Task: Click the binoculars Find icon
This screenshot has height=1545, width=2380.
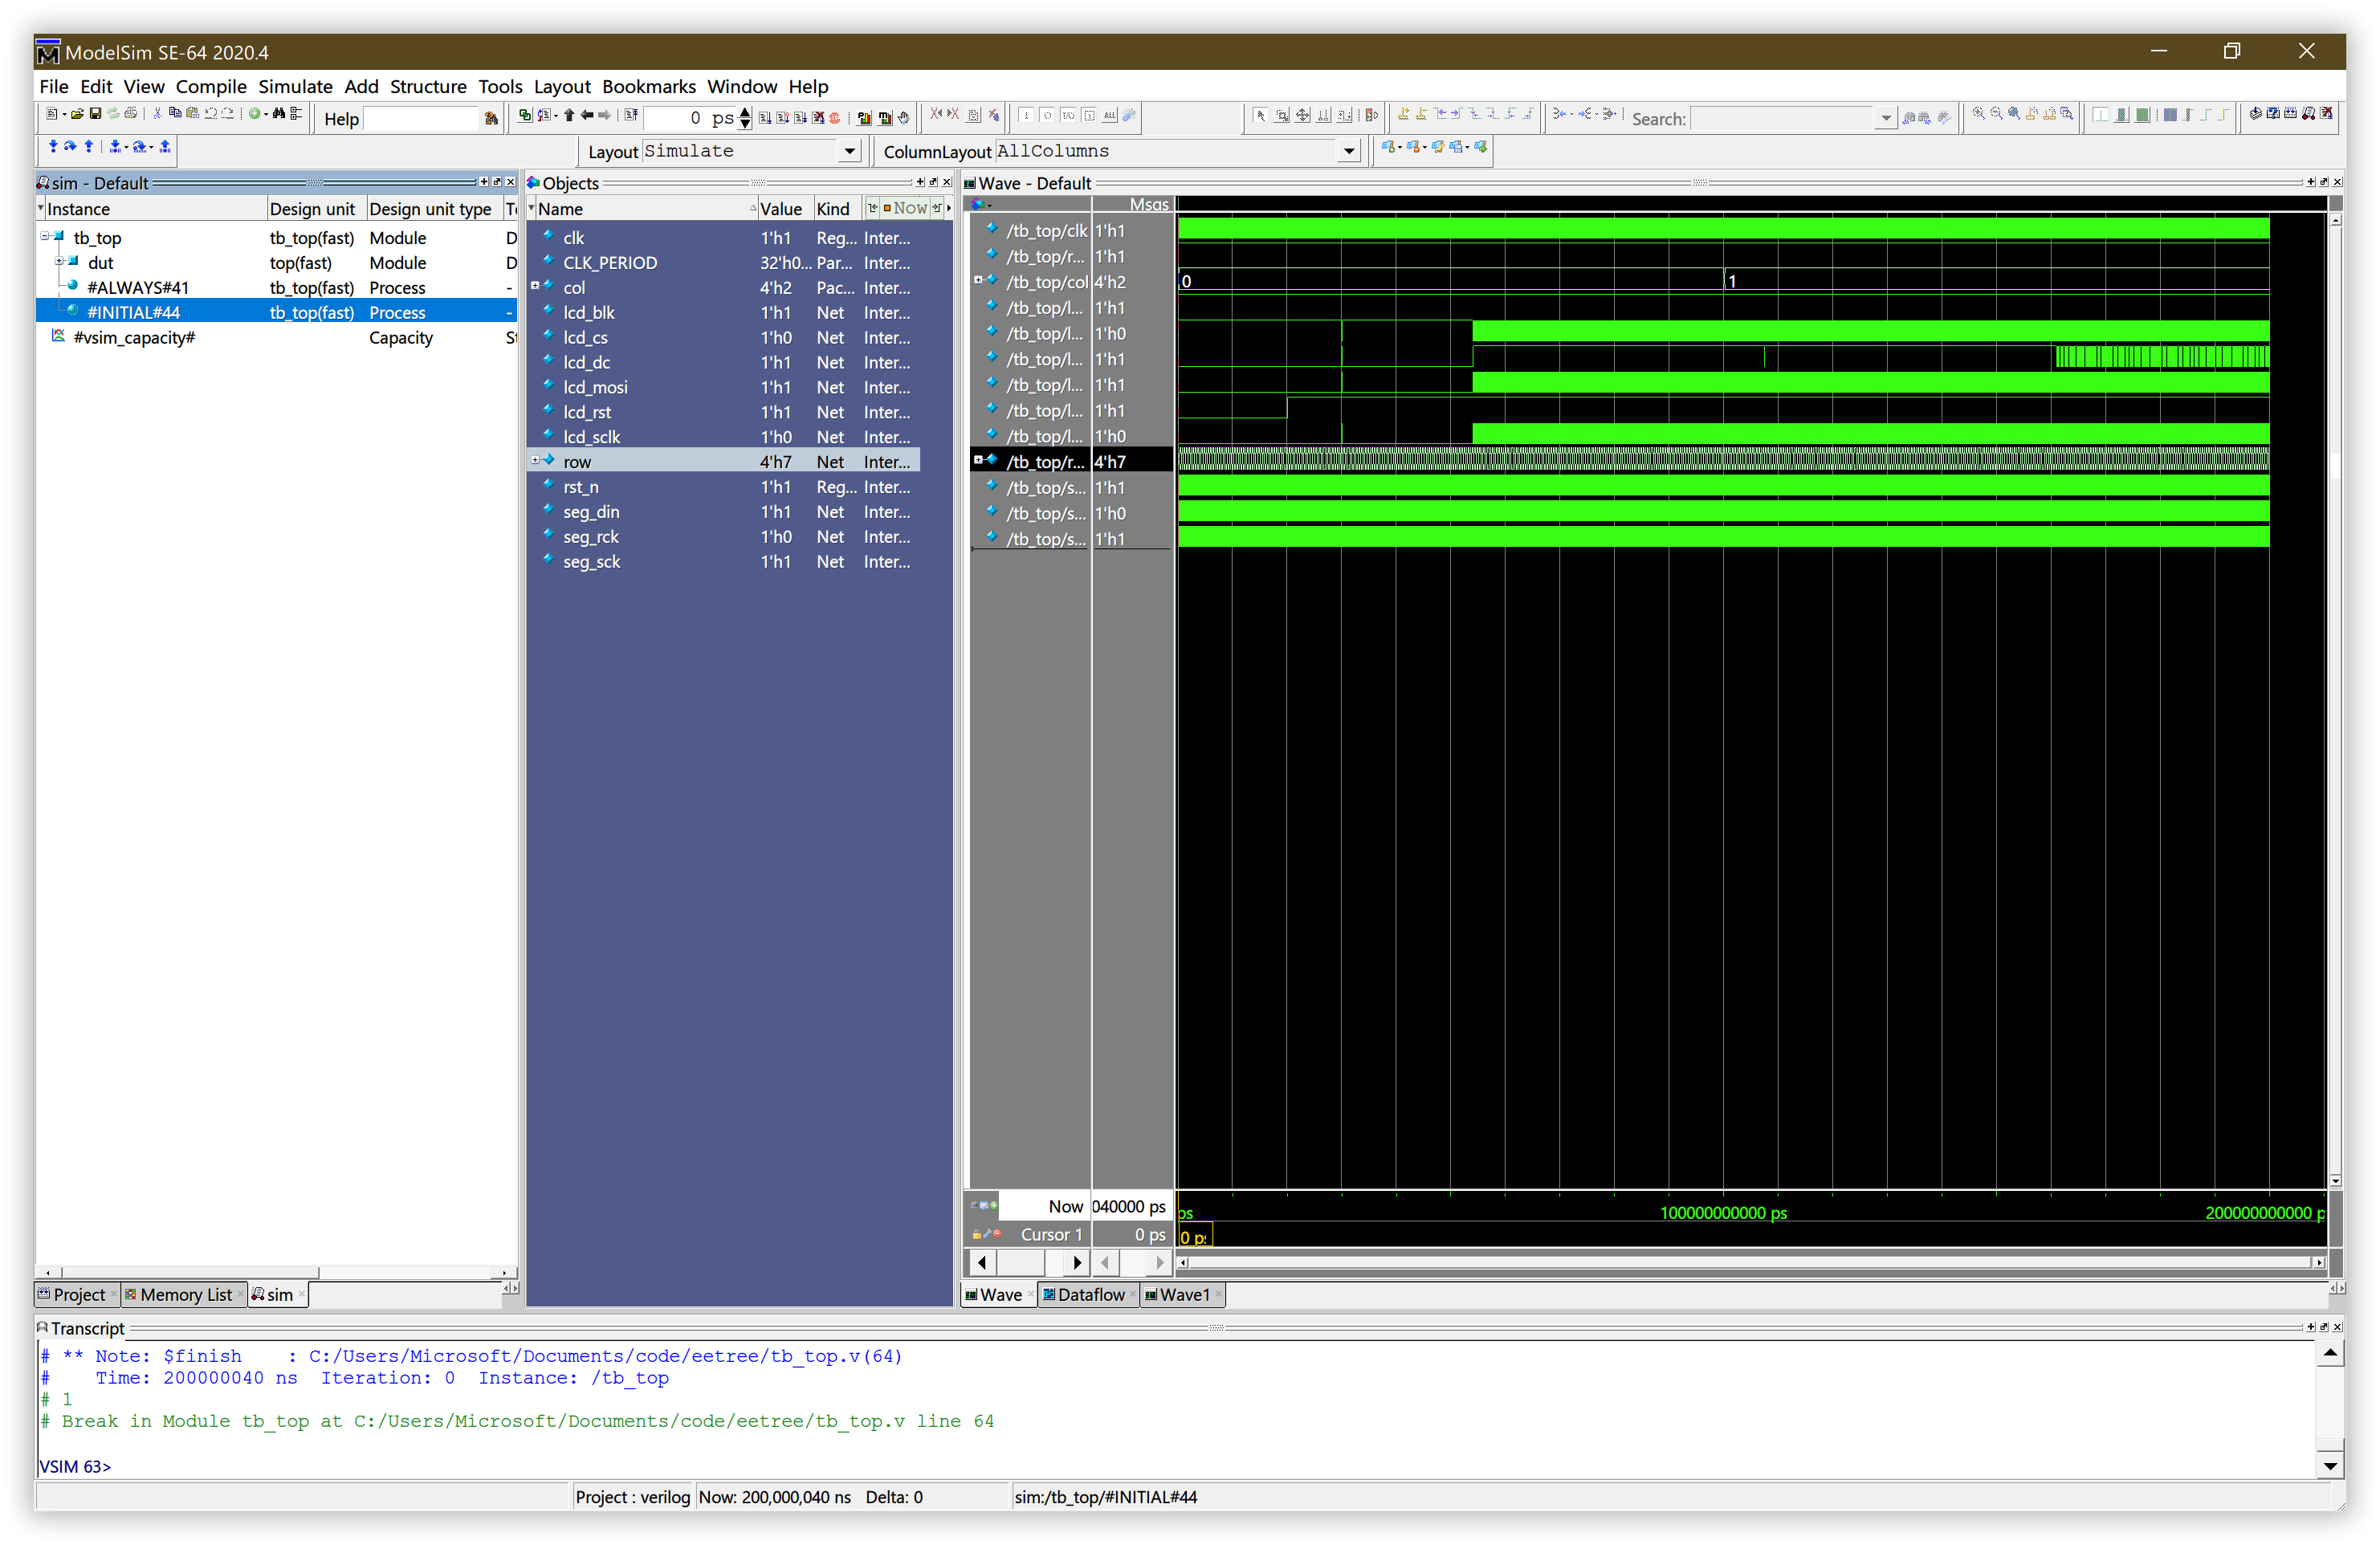Action: pos(278,114)
